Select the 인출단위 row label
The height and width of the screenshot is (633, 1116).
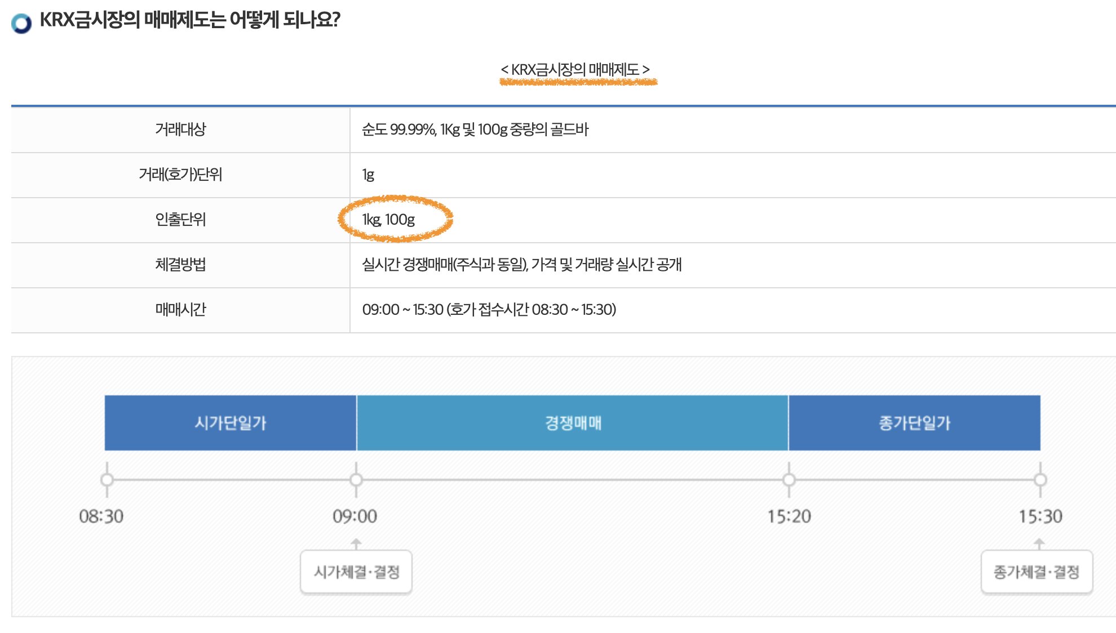[x=180, y=220]
